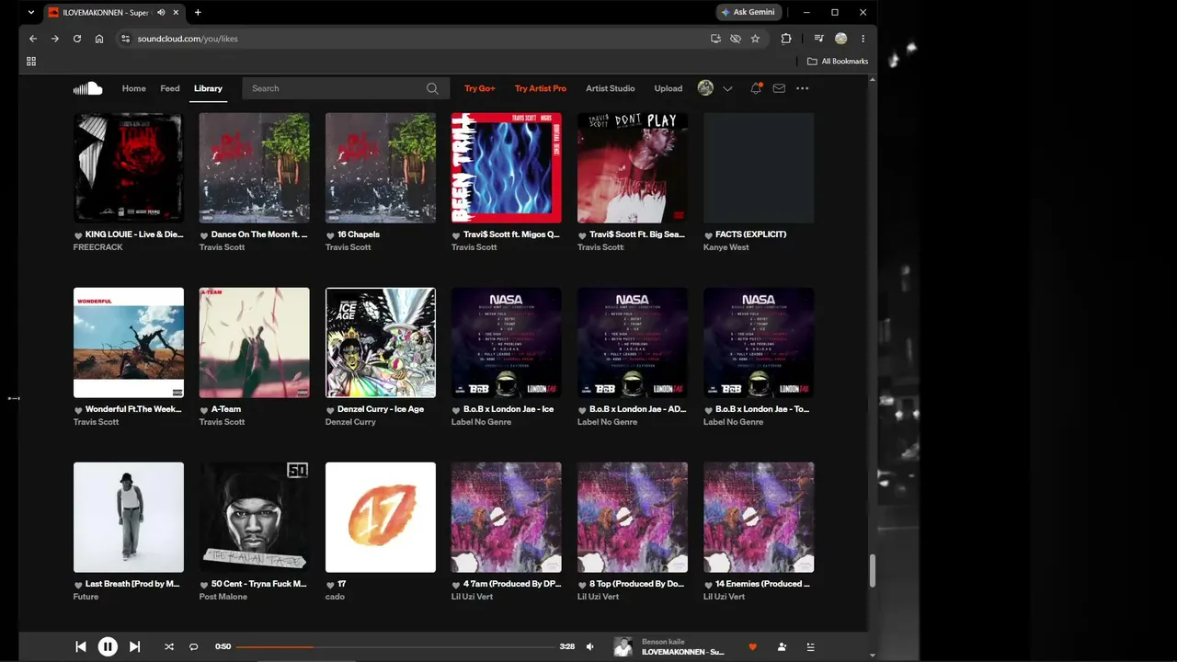The height and width of the screenshot is (662, 1177).
Task: Open the Library tab
Action: pos(208,88)
